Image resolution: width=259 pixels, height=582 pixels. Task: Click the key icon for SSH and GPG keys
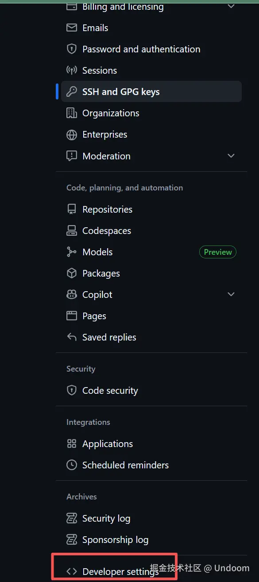(x=71, y=92)
